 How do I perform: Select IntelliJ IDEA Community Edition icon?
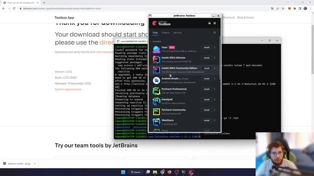tap(157, 70)
